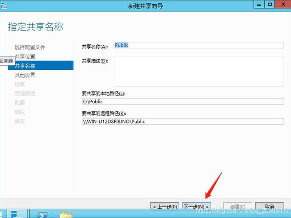Select the highlighted 共享名称 step
The width and height of the screenshot is (291, 218).
[x=41, y=65]
